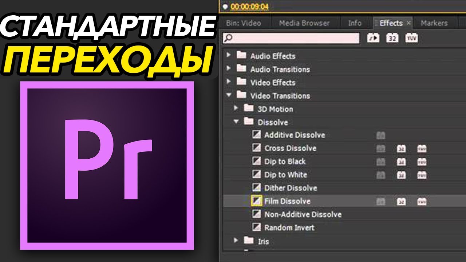Click the Dissolve folder icon
Viewport: 466px width, 262px height.
coord(249,121)
